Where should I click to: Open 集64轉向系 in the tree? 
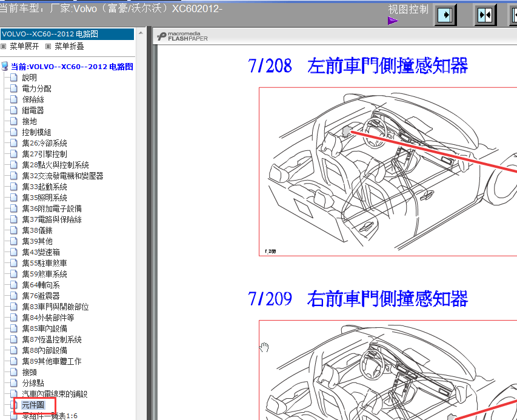coord(41,284)
